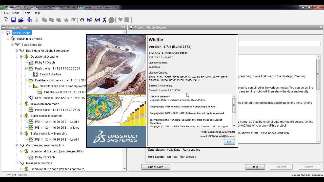This screenshot has height=182, width=324.
Task: Open the File menu
Action: tap(6, 13)
